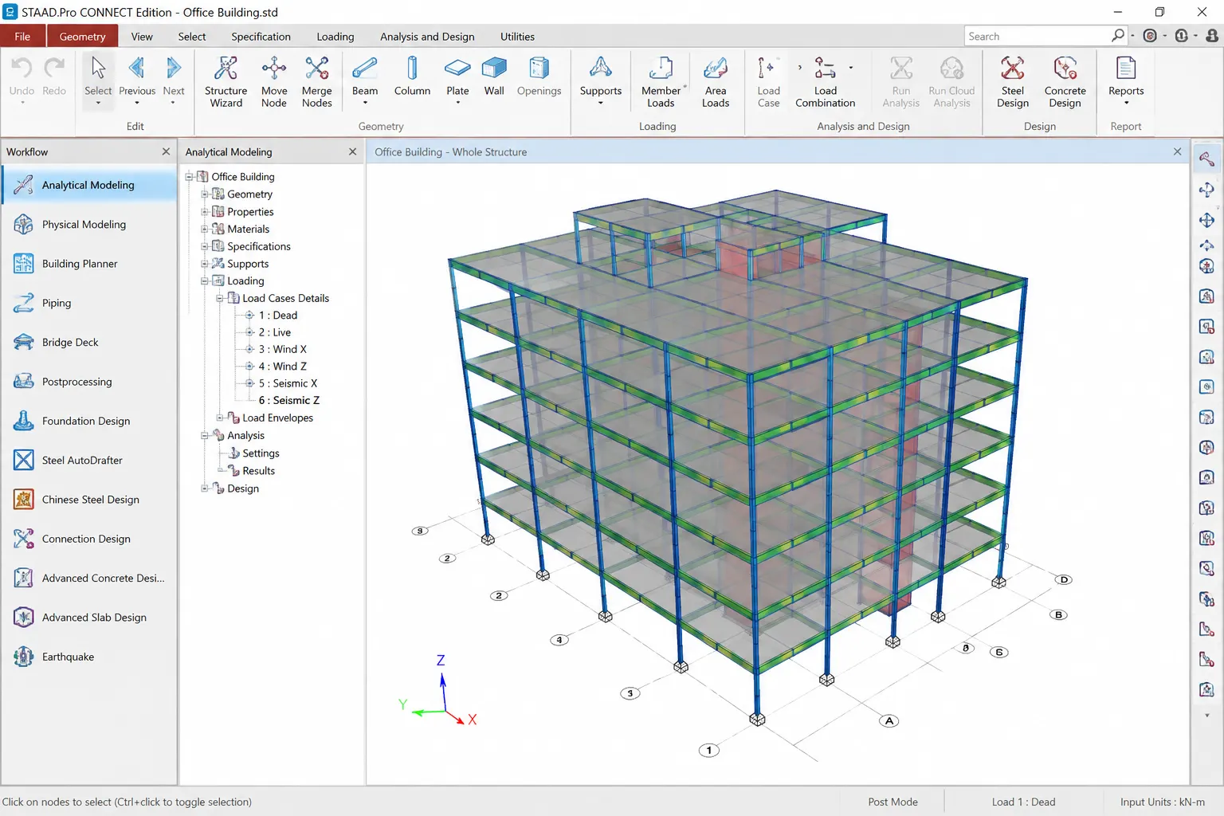
Task: Click the Openings tool
Action: (x=539, y=76)
